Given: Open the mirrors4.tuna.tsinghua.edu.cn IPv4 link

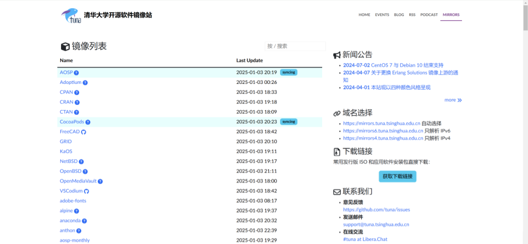Looking at the screenshot, I should 383,138.
